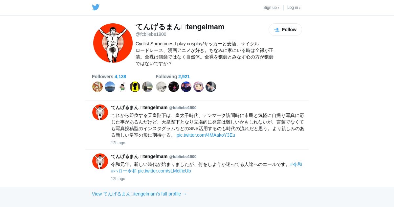Click the @fcbliebe1900 handle in first tweet
Viewport: 394px width, 207px height.
(x=183, y=108)
